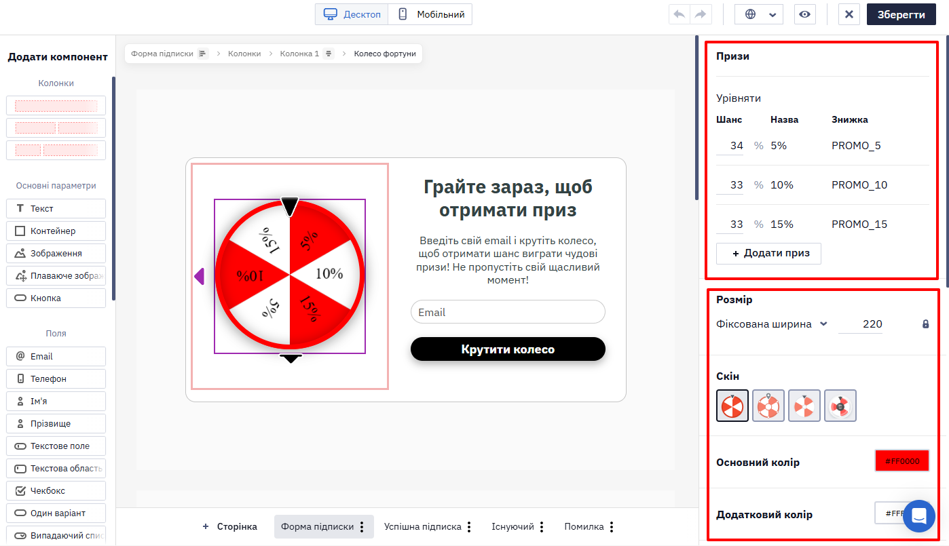Open the Успішна підписка page menu dots

point(469,527)
